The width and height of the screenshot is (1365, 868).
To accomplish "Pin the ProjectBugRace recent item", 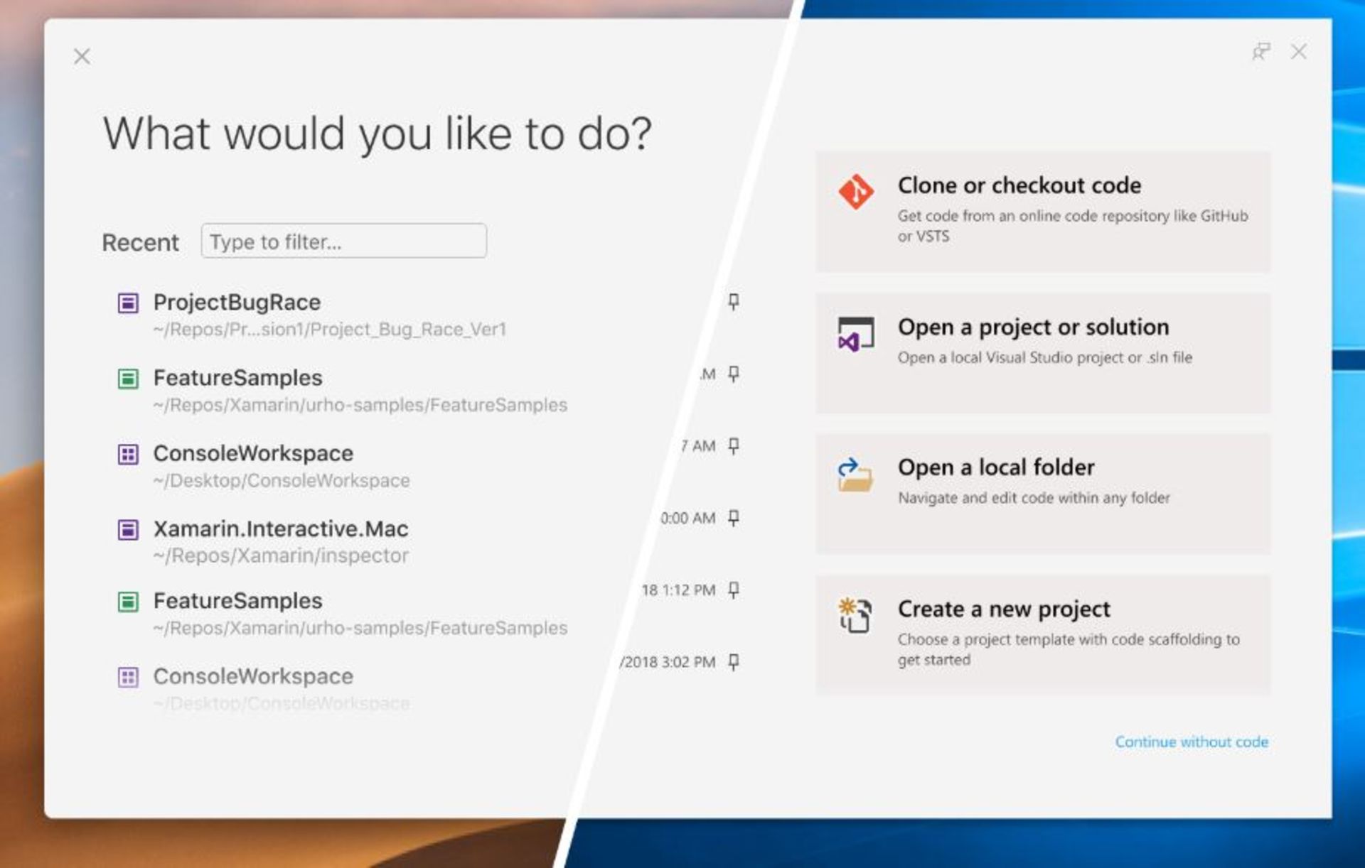I will coord(734,302).
